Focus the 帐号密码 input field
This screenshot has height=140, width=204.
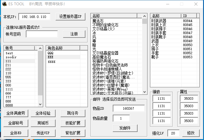coord(42,34)
